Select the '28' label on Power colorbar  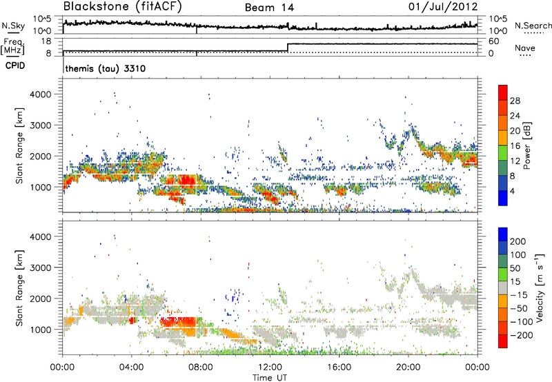515,101
